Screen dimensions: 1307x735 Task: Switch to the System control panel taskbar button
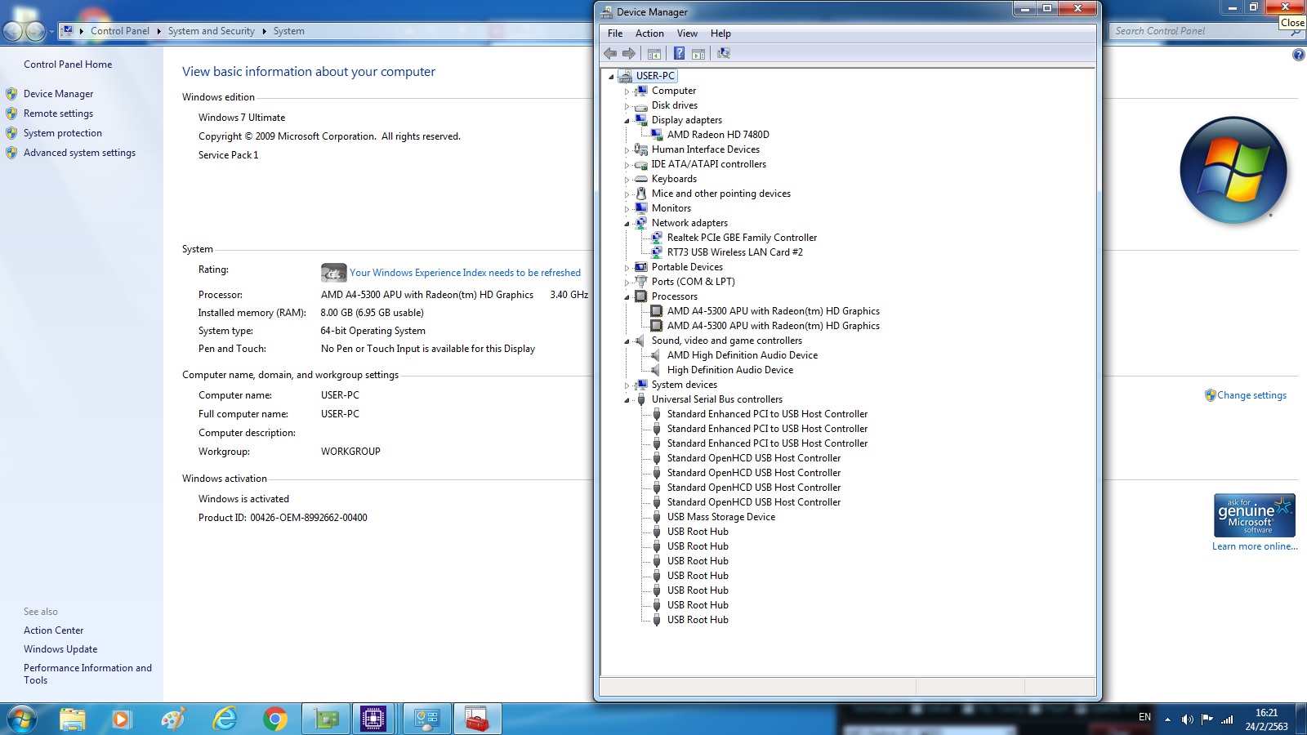tap(426, 719)
